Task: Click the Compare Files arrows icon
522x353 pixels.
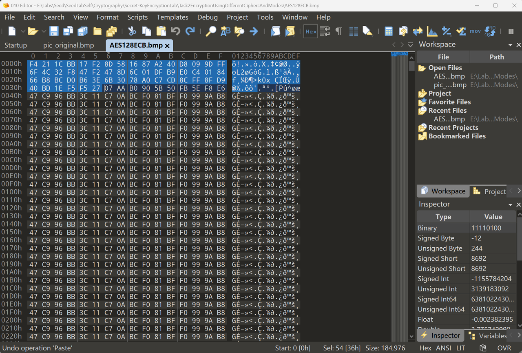Action: [418, 31]
